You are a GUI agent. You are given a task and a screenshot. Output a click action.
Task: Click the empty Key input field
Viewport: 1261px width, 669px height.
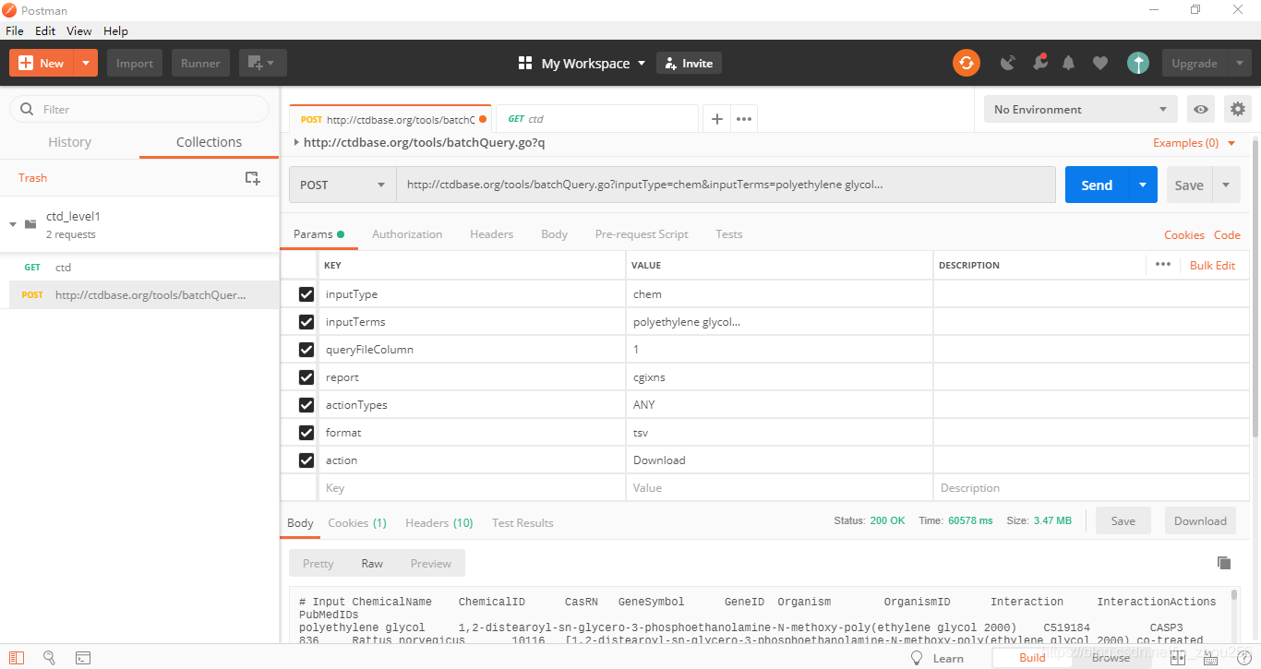[472, 488]
